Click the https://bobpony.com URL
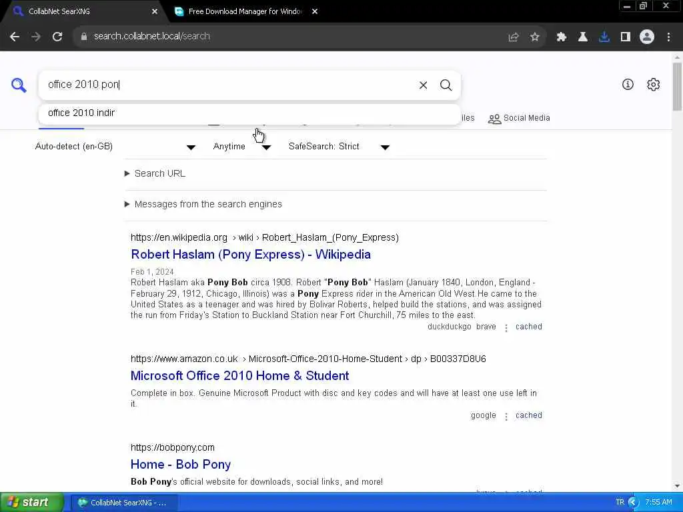This screenshot has width=683, height=512. click(173, 447)
